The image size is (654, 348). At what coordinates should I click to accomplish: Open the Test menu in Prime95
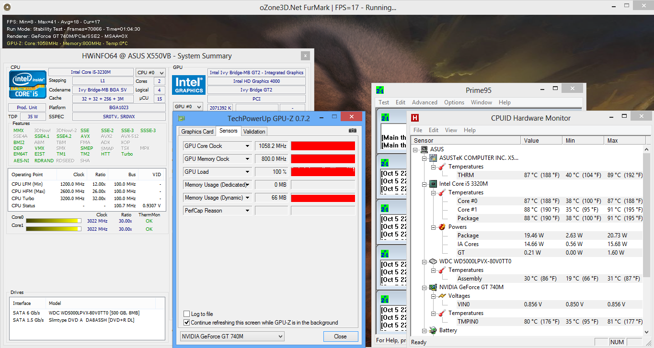pos(384,102)
